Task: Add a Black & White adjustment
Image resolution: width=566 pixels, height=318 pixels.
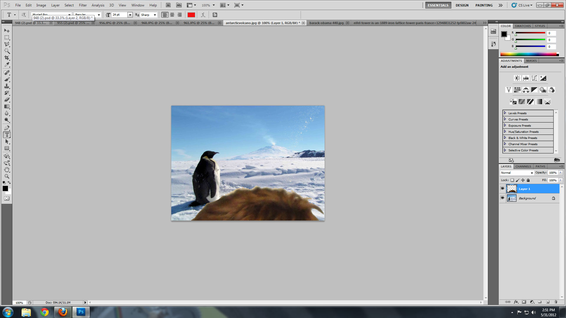Action: tap(534, 90)
